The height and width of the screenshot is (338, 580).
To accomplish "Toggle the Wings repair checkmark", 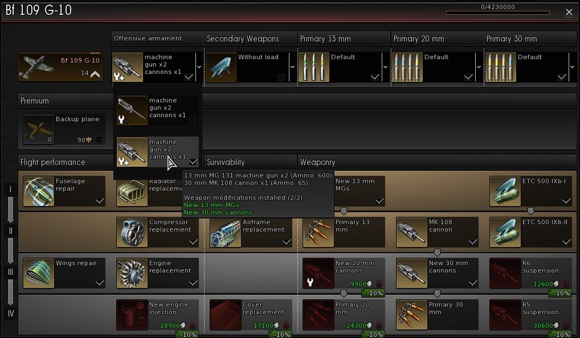I will (100, 283).
